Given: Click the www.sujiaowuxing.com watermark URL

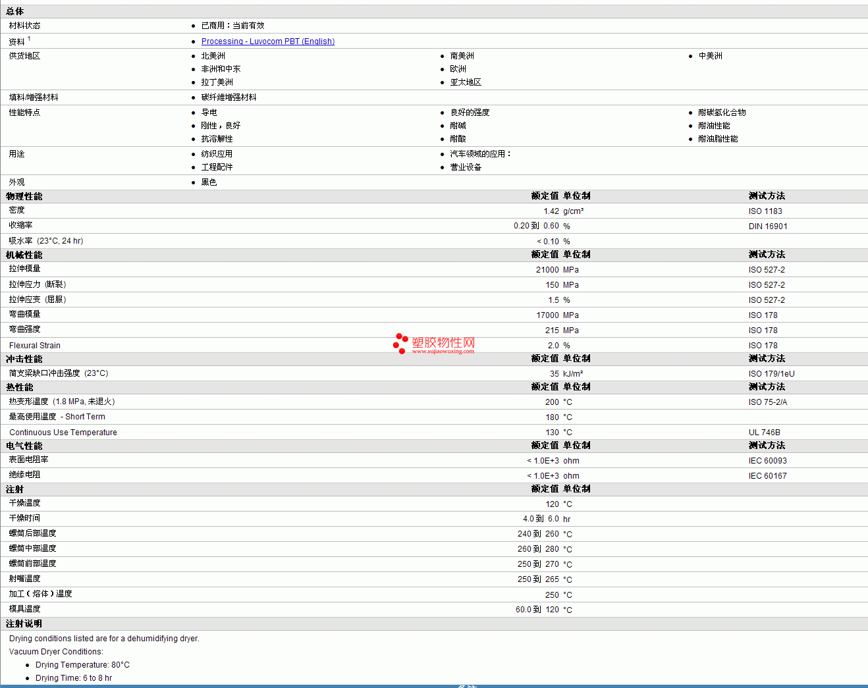Looking at the screenshot, I should coord(443,352).
